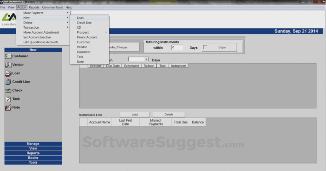Click the Last Pmt Date column header
This screenshot has width=326, height=171.
point(125,122)
